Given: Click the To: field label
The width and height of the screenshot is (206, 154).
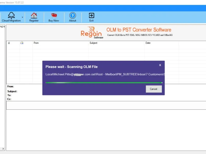Looking at the screenshot, I should [x=9, y=95].
